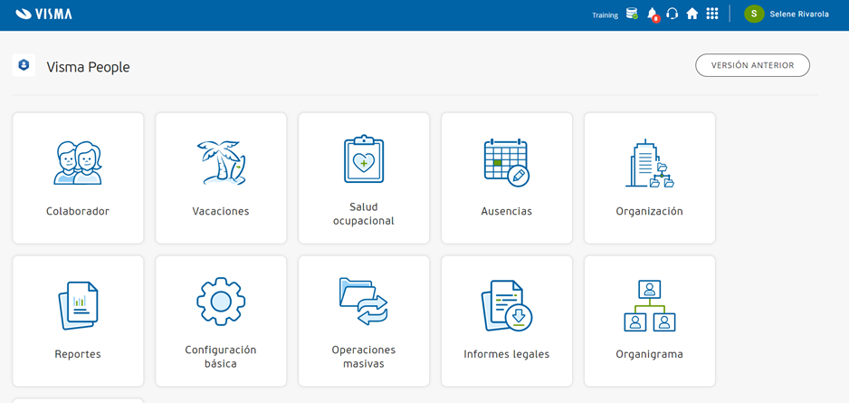Open the Organigrama label
Viewport: 849px width, 403px height.
pos(650,354)
